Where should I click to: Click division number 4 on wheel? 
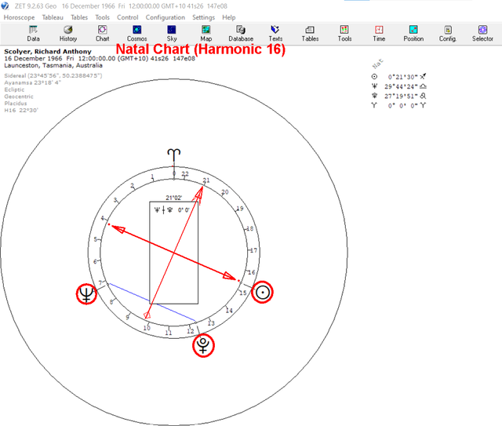[x=103, y=218]
